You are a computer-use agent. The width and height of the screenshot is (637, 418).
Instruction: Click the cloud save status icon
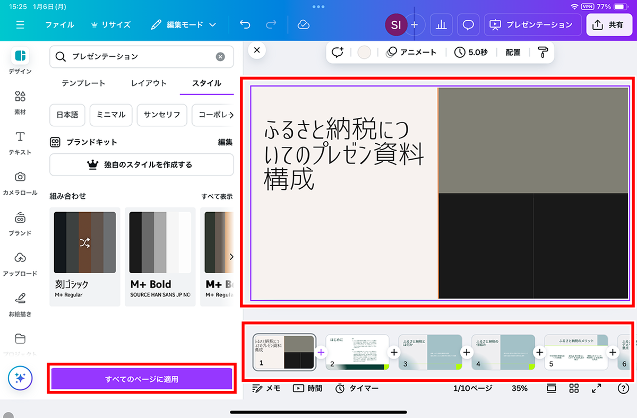click(x=304, y=25)
